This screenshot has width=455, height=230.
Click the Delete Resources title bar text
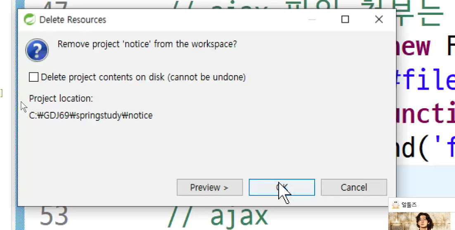(x=73, y=20)
